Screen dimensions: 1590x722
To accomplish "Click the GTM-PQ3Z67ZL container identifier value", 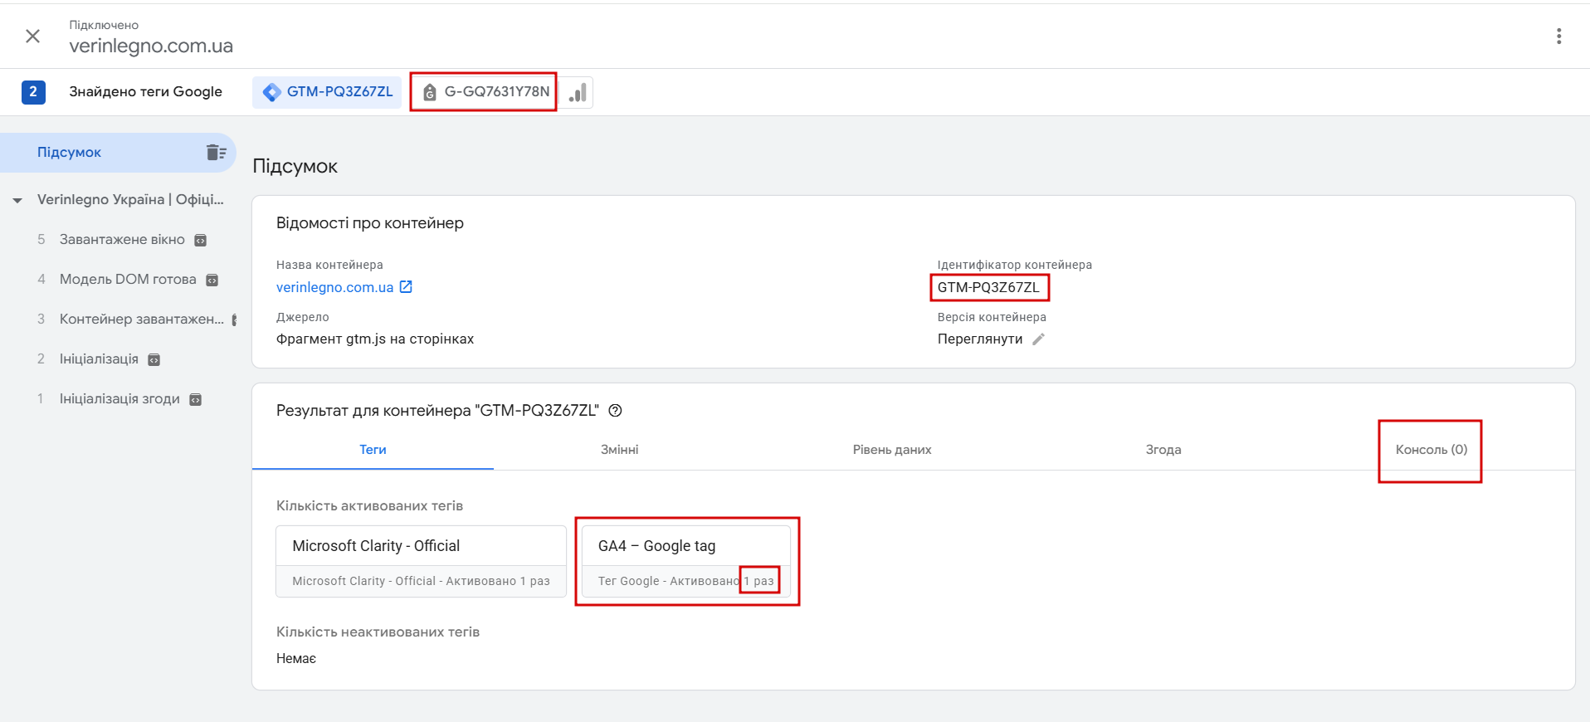I will click(988, 287).
